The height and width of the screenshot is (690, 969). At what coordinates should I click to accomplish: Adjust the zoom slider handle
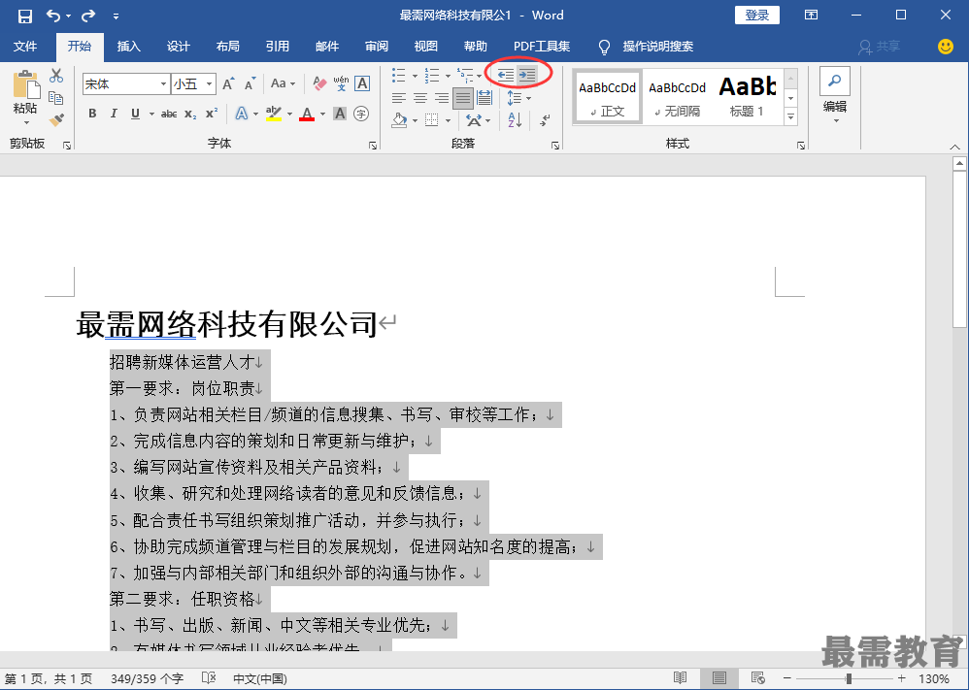point(849,679)
